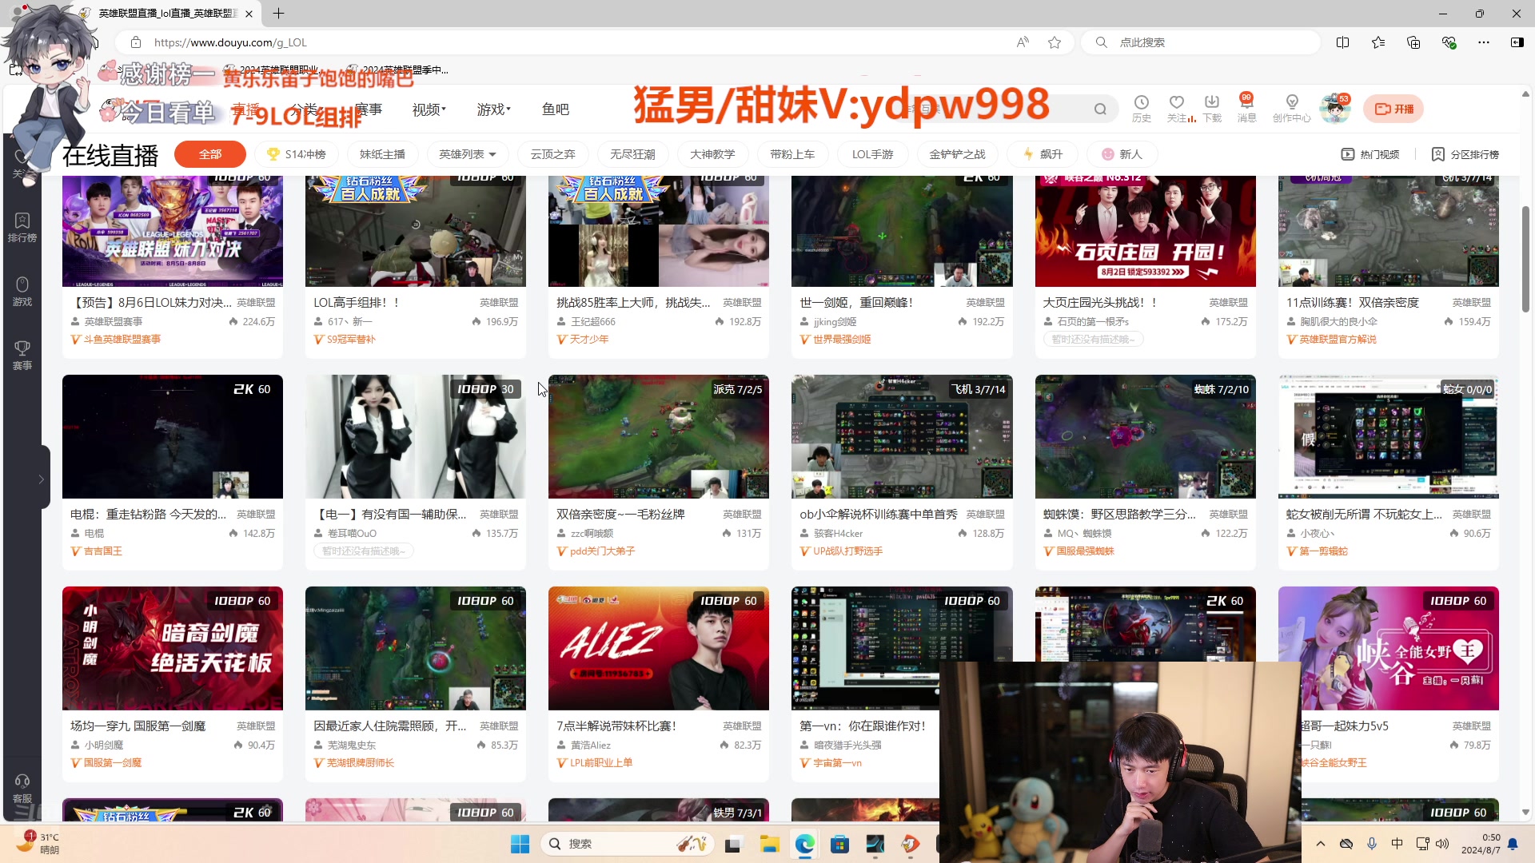Click the magnifier in the Douyu search box
The height and width of the screenshot is (863, 1535).
tap(1100, 109)
